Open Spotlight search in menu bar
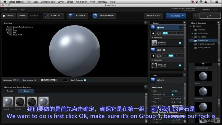Screen dimensions: 222x125 point(211,2)
